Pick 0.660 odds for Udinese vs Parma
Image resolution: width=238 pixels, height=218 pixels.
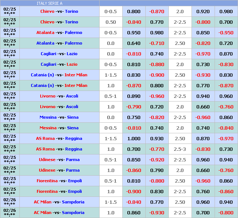[203, 170]
